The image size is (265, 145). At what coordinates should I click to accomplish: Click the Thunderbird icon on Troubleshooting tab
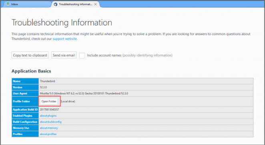coord(55,4)
